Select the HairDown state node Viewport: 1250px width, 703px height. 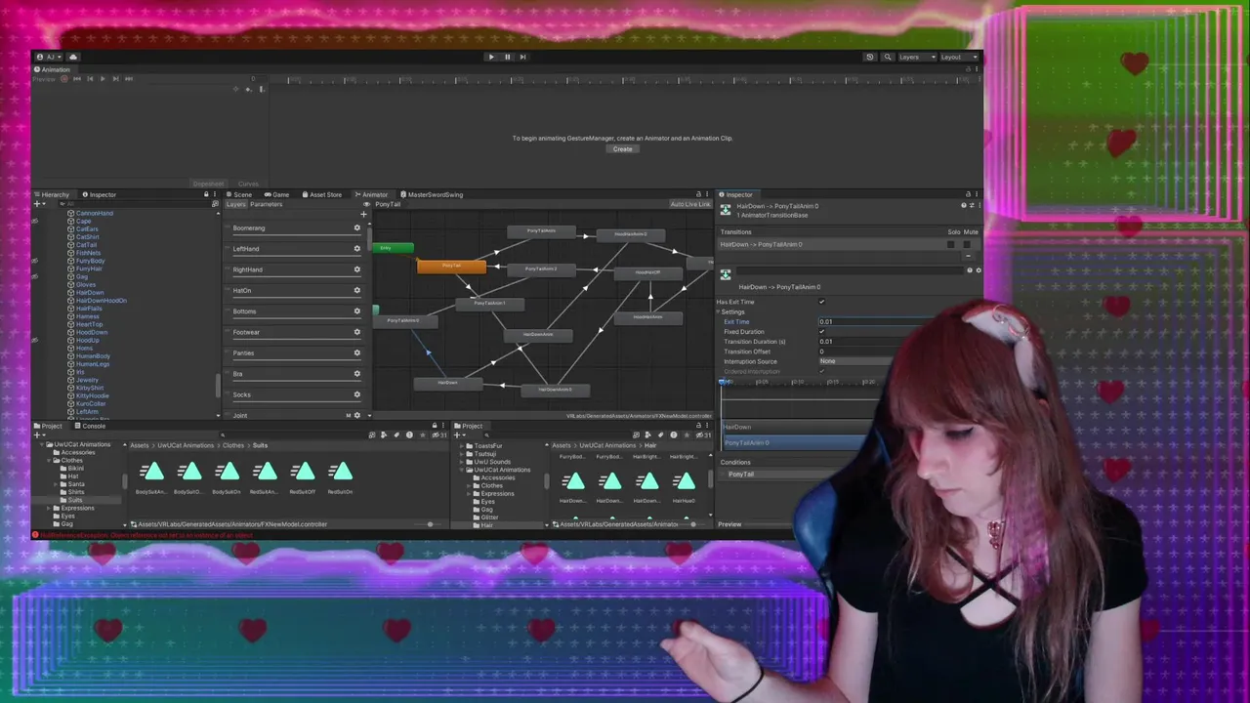[x=447, y=383]
